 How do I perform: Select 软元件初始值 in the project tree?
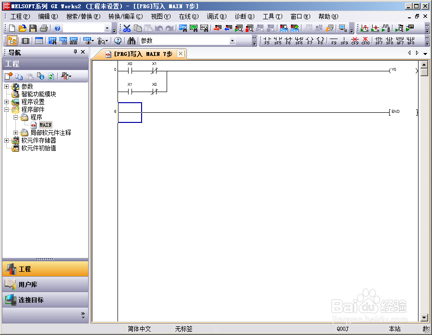pos(39,148)
